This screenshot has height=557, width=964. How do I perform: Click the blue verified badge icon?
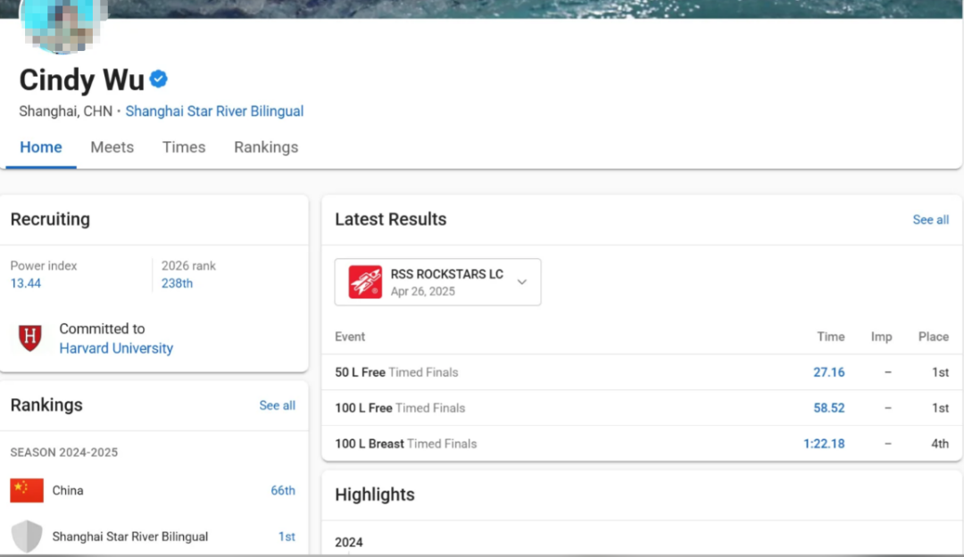pyautogui.click(x=159, y=79)
